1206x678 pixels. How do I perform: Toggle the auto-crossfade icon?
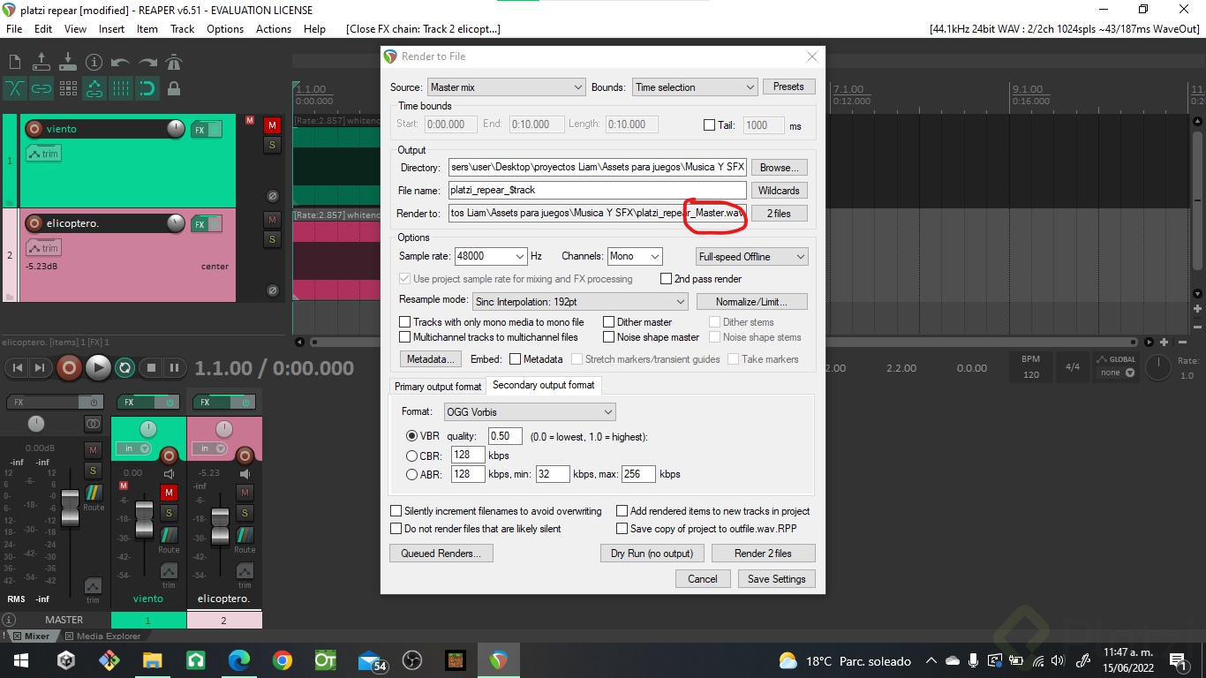tap(15, 88)
